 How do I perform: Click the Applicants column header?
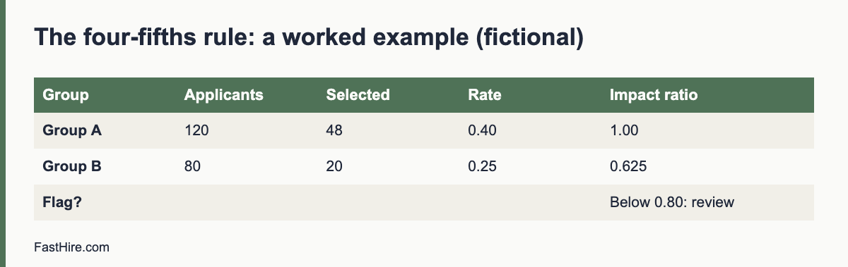(x=223, y=95)
